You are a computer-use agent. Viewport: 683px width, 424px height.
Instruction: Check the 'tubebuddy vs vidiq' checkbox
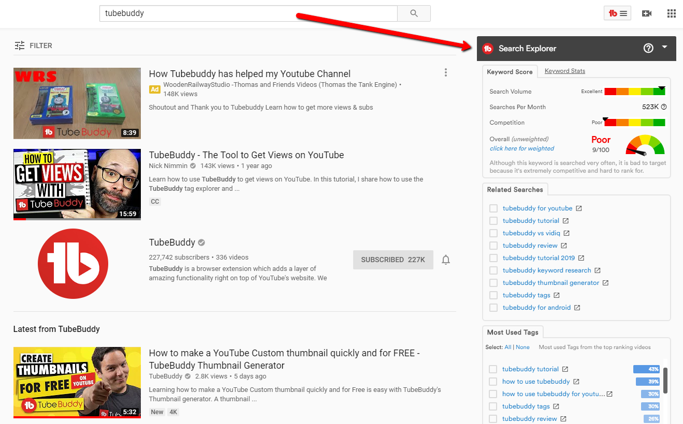click(493, 233)
